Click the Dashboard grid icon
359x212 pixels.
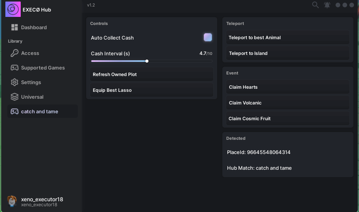(x=15, y=27)
